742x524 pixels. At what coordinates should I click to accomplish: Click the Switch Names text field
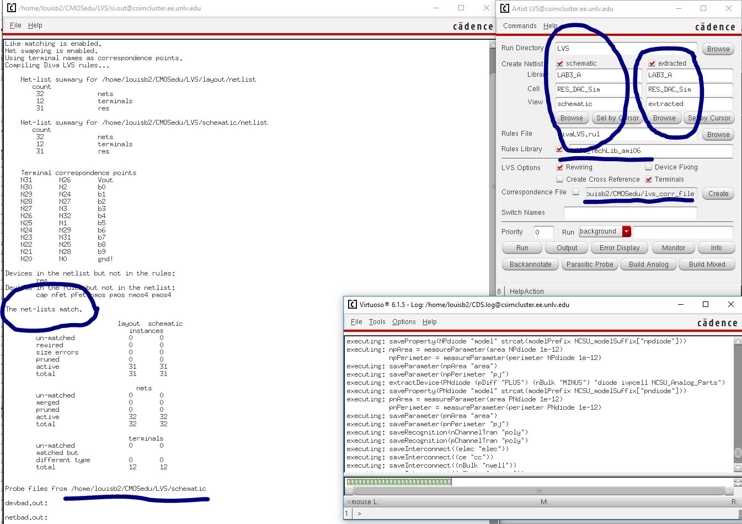(x=630, y=213)
